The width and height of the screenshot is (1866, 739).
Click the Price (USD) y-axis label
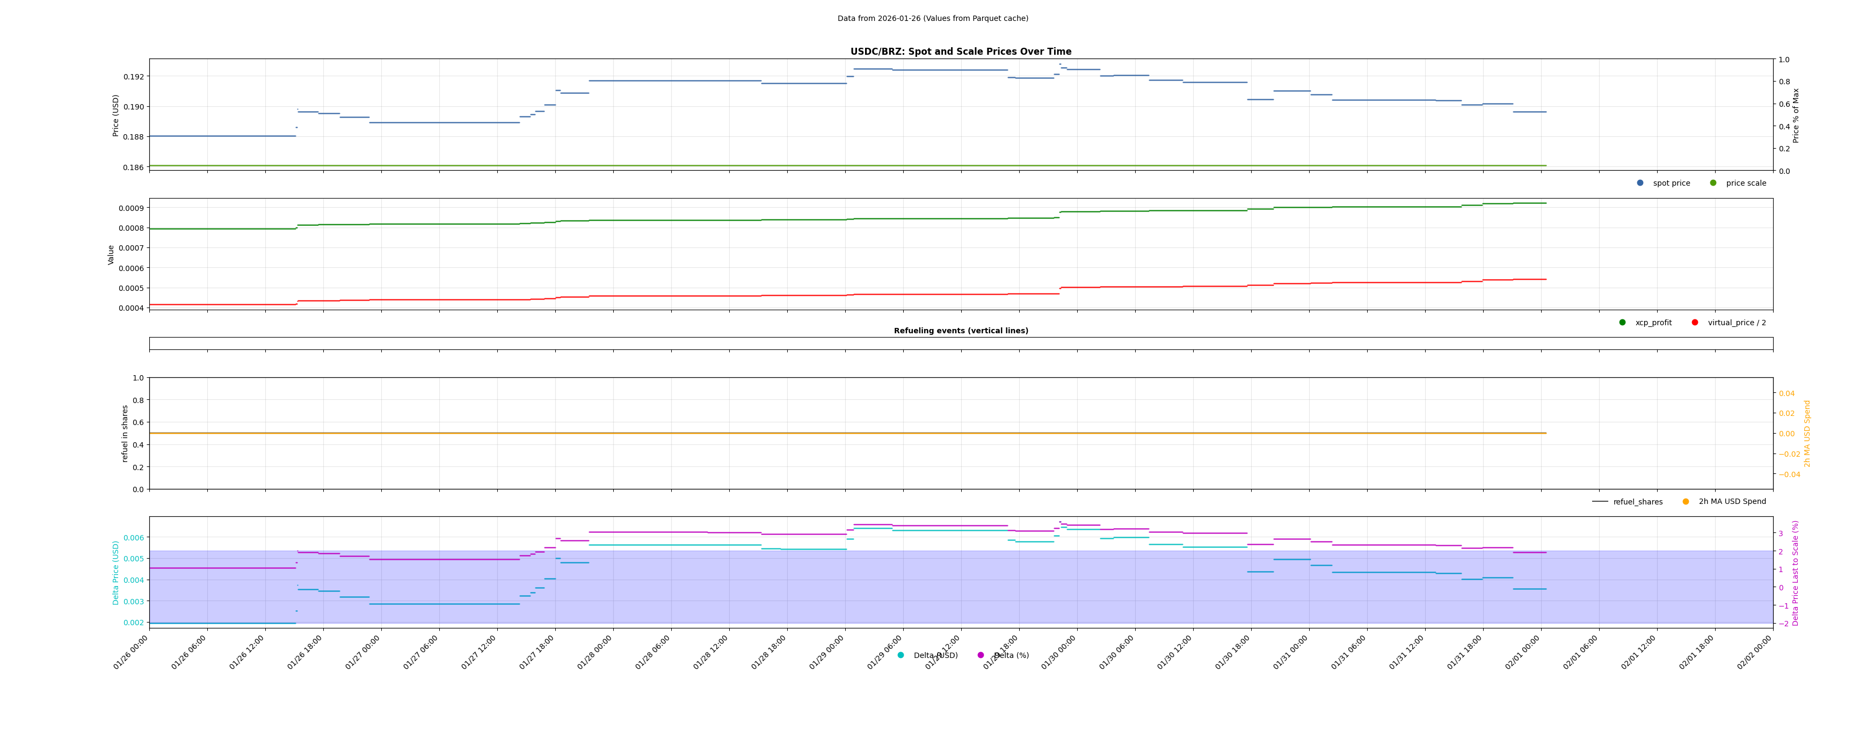coord(116,115)
